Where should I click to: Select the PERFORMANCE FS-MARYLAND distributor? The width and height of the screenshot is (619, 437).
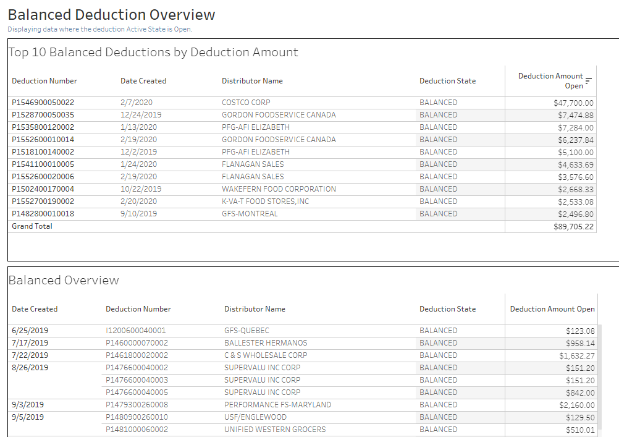277,405
